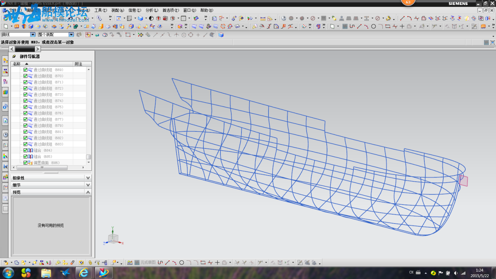Select the Rectangle tool in bottom toolbar
Viewport: 496px width, 279px height.
coord(203,262)
